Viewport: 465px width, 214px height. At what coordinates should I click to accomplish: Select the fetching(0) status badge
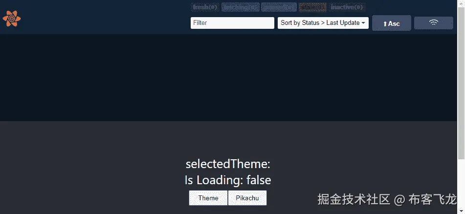(x=240, y=7)
